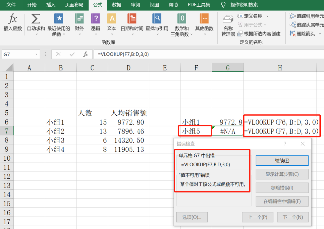Expand the Date and Time (日期和时间) chevron
Image resolution: width=324 pixels, height=229 pixels.
133,34
